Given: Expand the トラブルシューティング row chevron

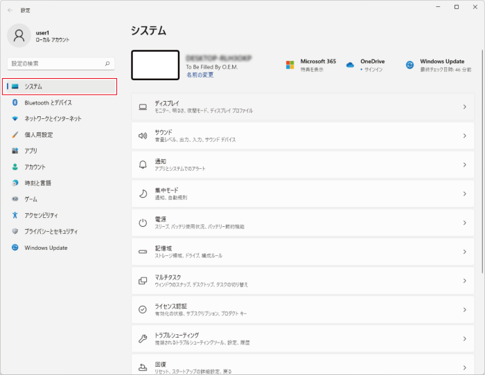Looking at the screenshot, I should [465, 339].
